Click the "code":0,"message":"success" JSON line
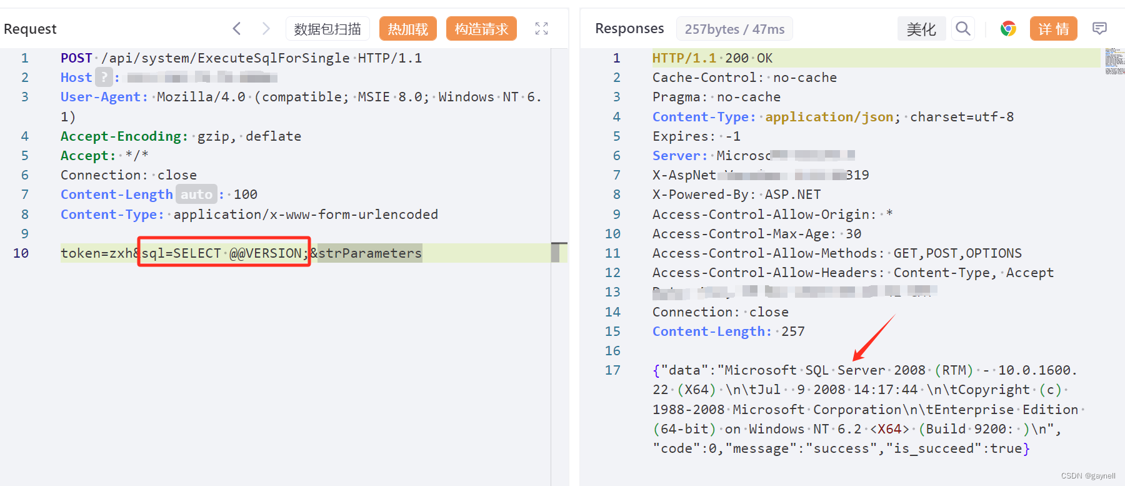Screen dimensions: 1125x486 841,448
